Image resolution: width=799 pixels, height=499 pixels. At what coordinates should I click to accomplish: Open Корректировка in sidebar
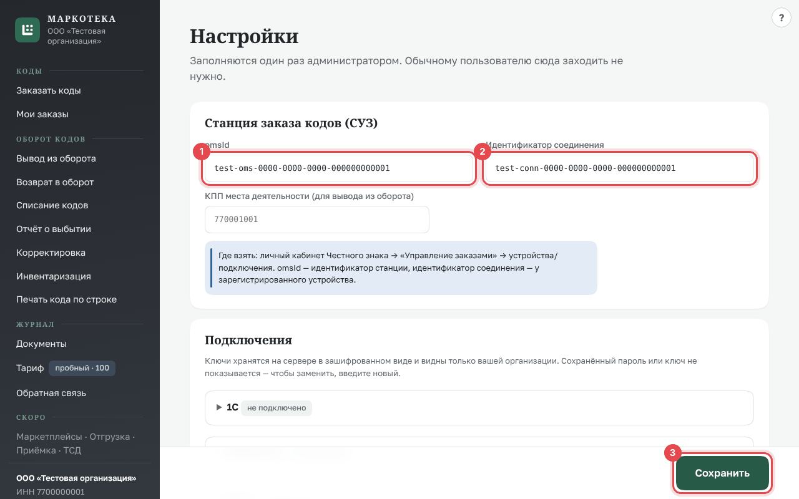(x=51, y=253)
